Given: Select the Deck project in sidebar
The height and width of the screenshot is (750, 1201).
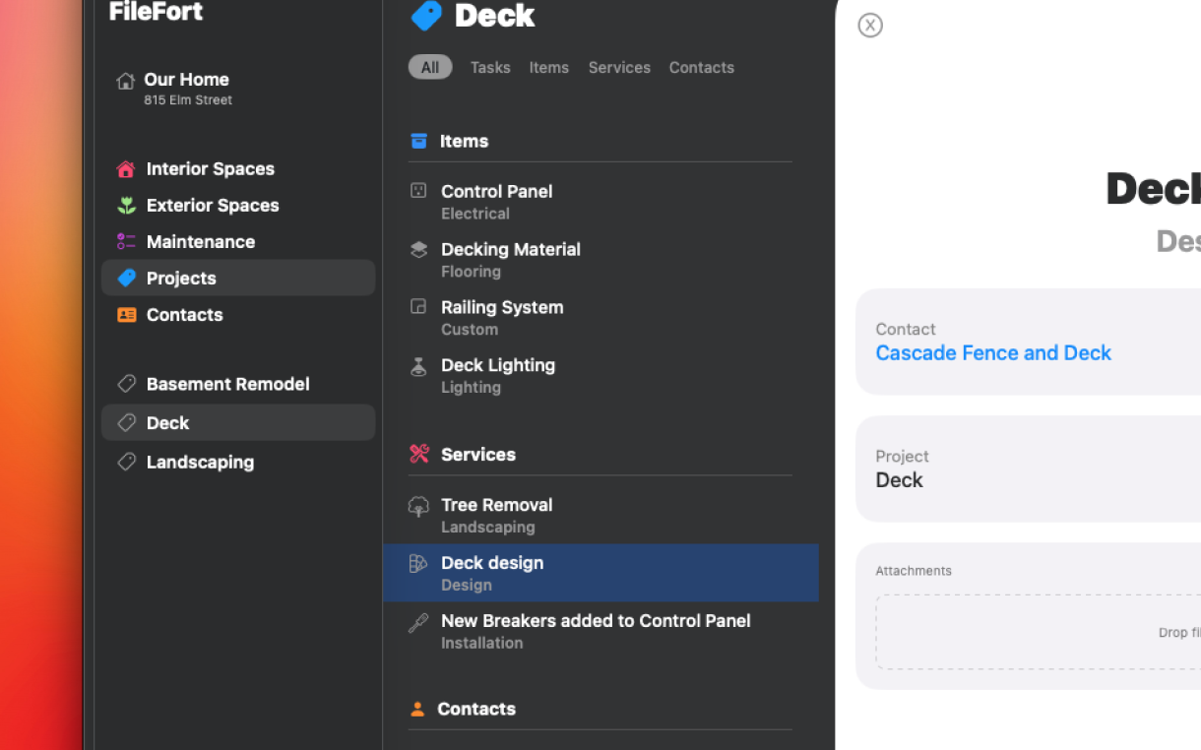Looking at the screenshot, I should tap(238, 422).
